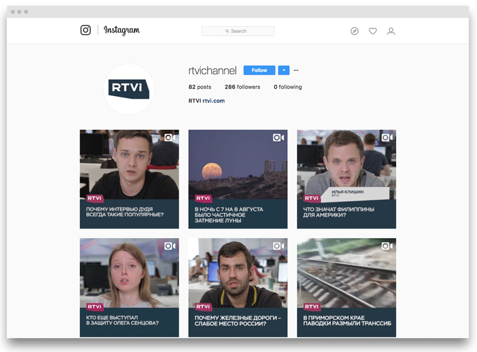Open the Олег Сенцов defense video post

pyautogui.click(x=129, y=288)
